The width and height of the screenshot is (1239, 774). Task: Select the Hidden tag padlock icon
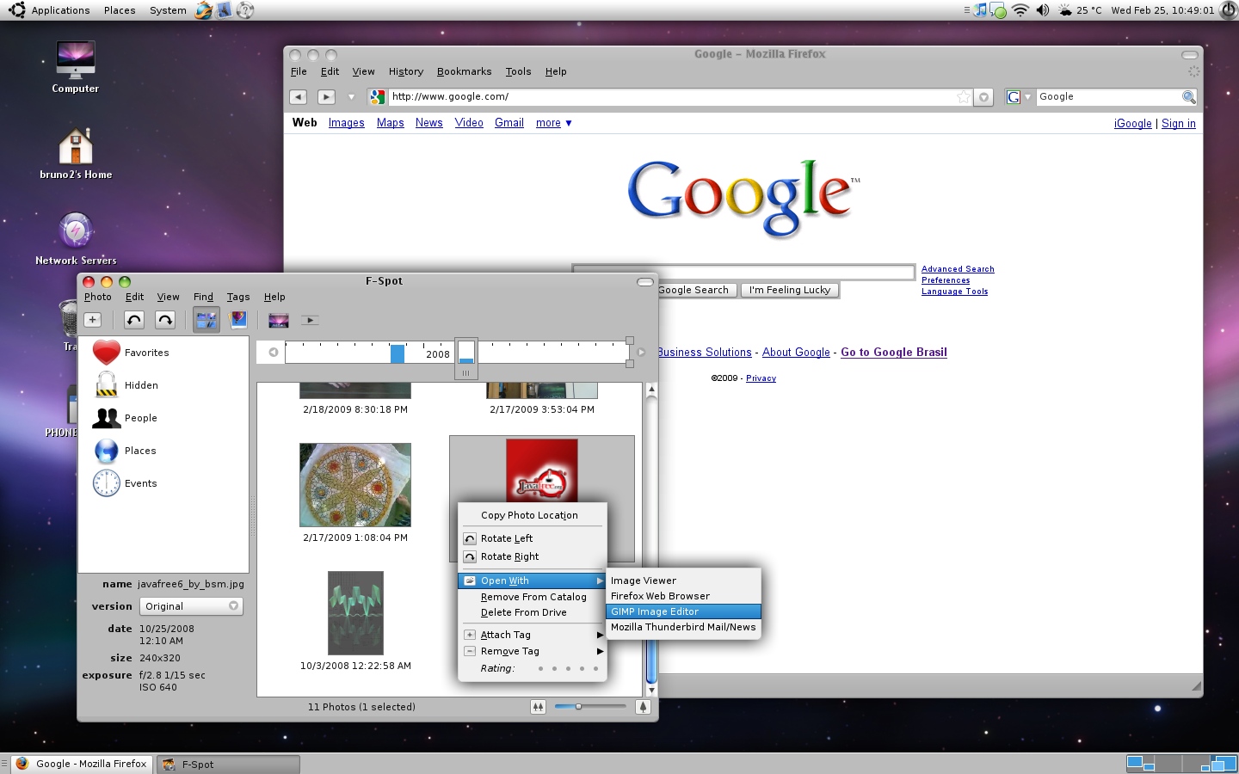pyautogui.click(x=106, y=385)
